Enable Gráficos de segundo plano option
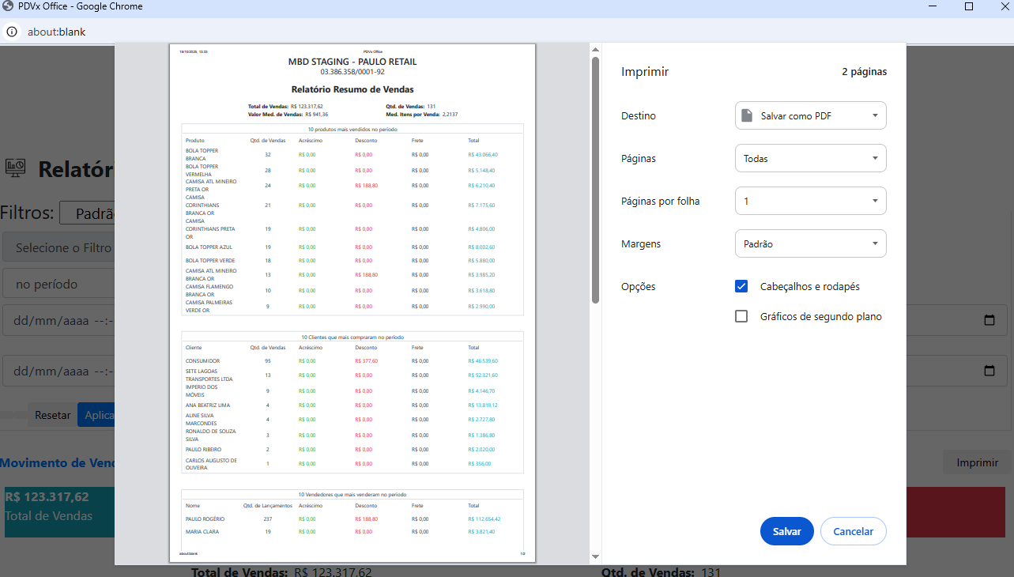 (741, 317)
